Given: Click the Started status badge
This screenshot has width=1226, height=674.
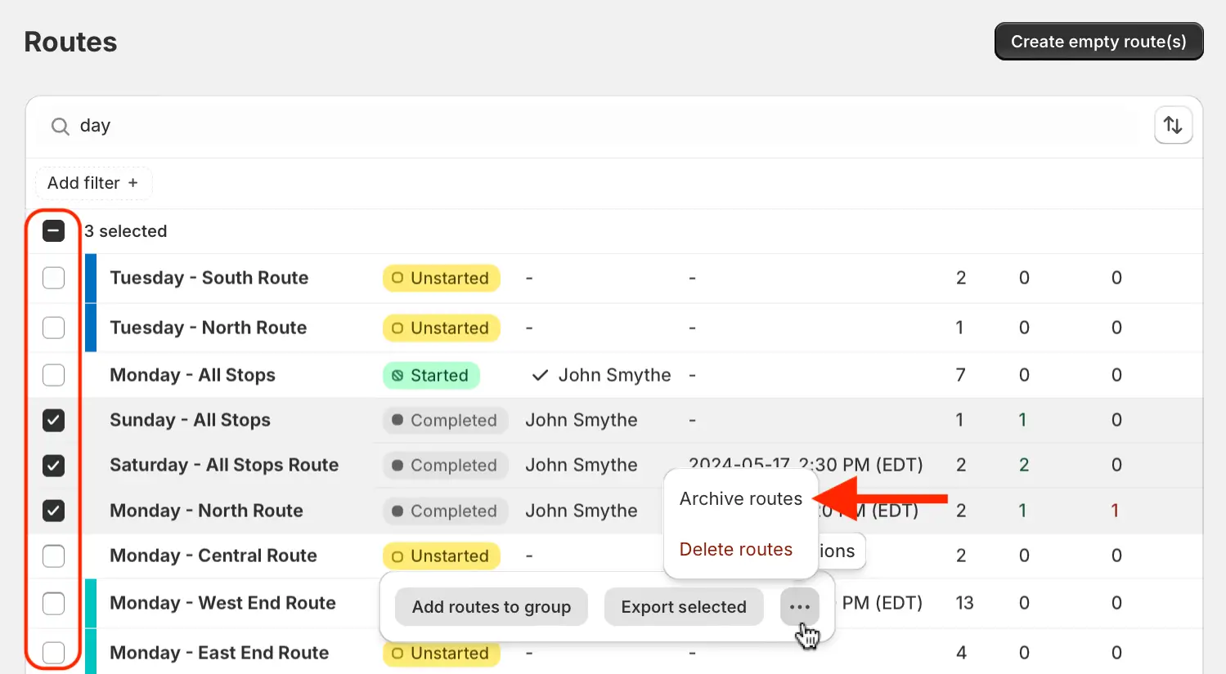Looking at the screenshot, I should (431, 376).
